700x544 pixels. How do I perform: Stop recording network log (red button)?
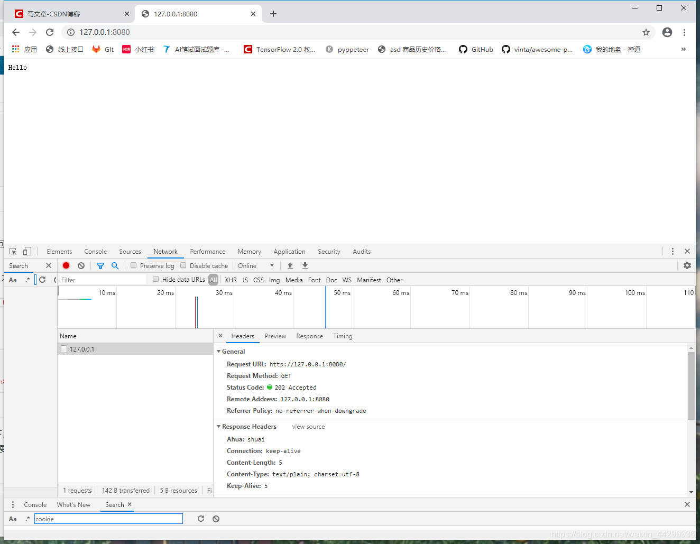(x=66, y=265)
